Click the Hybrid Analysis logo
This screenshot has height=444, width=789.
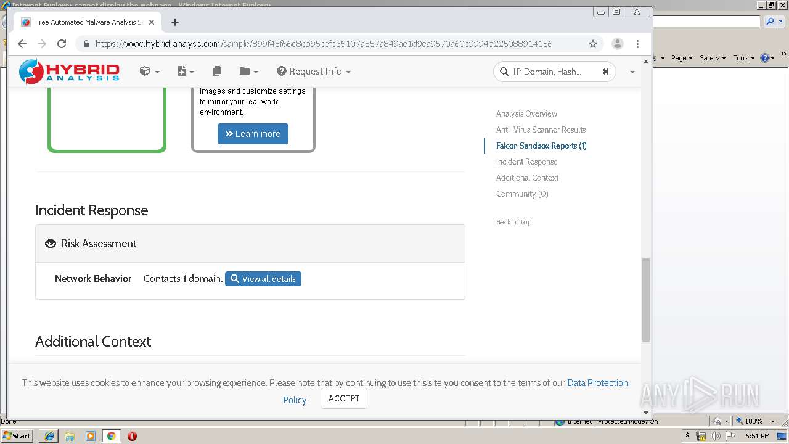69,72
